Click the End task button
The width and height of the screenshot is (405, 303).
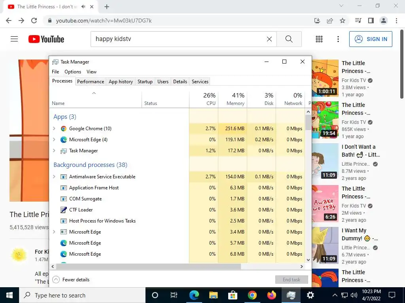[x=291, y=280]
